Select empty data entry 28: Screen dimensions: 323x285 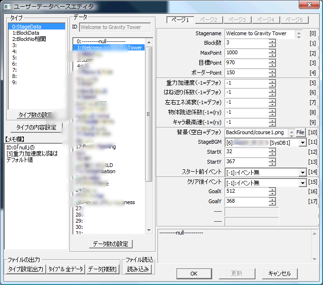109,215
